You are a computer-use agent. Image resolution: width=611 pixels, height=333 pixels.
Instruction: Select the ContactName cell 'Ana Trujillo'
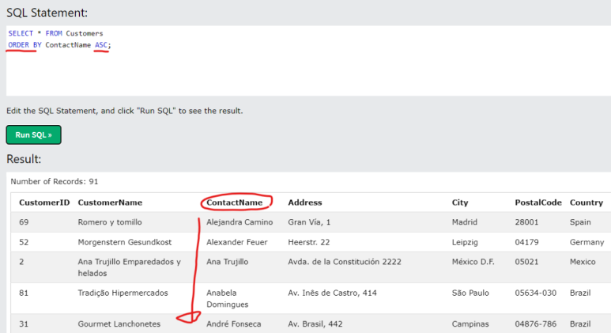227,262
